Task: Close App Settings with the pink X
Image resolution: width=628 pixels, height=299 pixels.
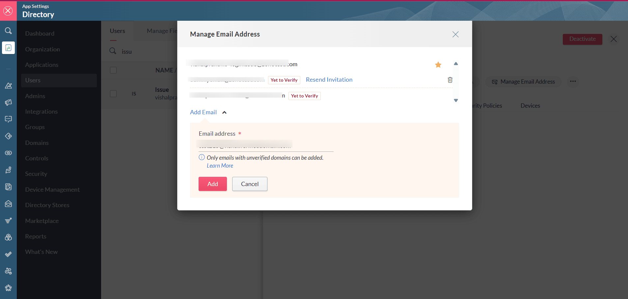Action: (8, 11)
